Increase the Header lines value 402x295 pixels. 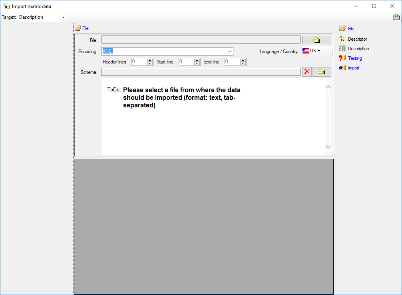coord(150,60)
